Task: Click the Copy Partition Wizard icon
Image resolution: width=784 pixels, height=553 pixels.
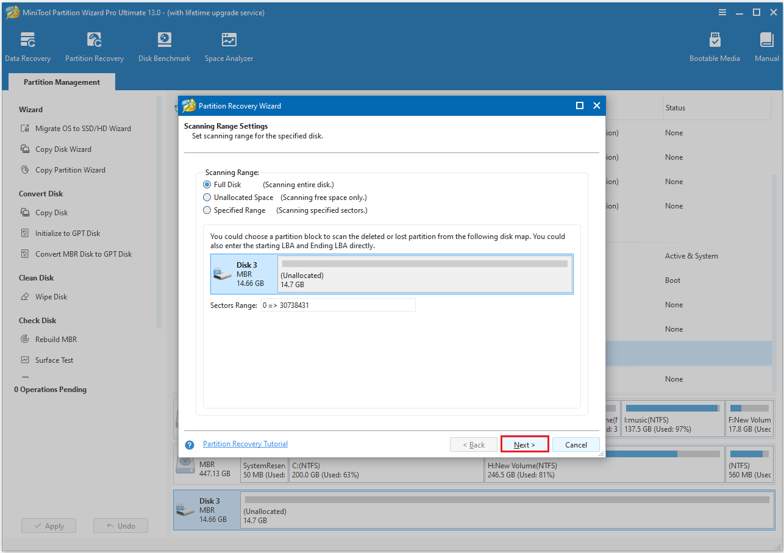Action: (25, 170)
